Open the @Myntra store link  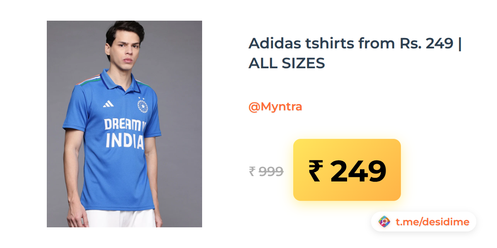(275, 107)
